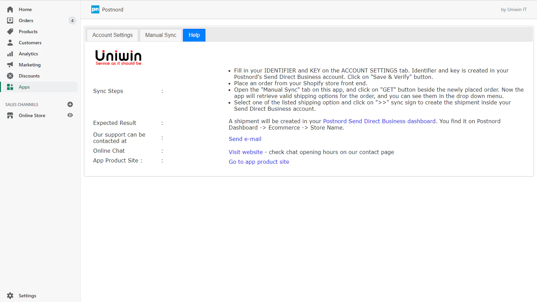
Task: Click the 'Expected Result' label
Action: coord(115,123)
